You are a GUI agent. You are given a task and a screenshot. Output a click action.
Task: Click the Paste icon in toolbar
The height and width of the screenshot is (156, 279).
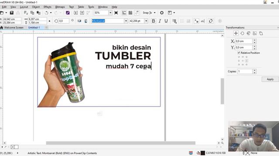[38, 13]
